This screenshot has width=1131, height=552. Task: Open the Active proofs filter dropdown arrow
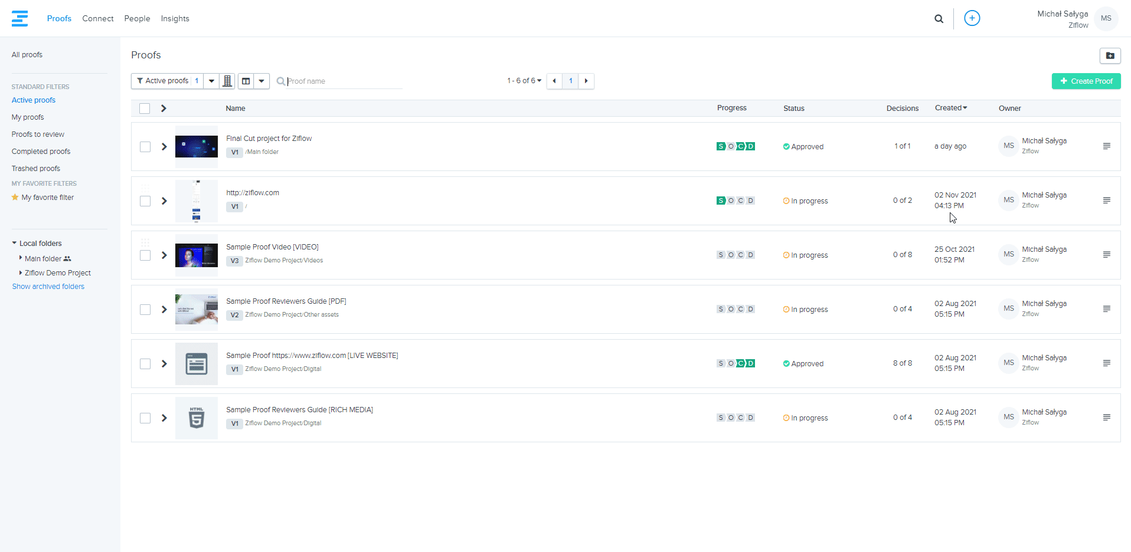pyautogui.click(x=211, y=81)
